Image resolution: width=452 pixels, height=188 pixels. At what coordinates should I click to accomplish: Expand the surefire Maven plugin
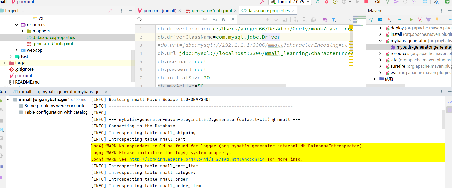[380, 66]
